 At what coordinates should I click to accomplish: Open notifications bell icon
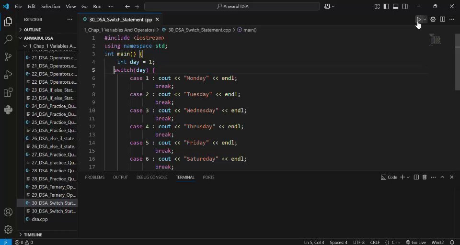452,242
